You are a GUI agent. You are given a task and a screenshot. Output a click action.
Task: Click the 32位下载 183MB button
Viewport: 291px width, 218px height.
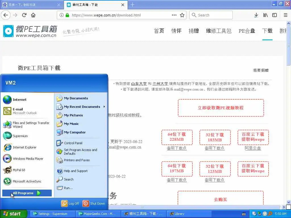pyautogui.click(x=215, y=137)
